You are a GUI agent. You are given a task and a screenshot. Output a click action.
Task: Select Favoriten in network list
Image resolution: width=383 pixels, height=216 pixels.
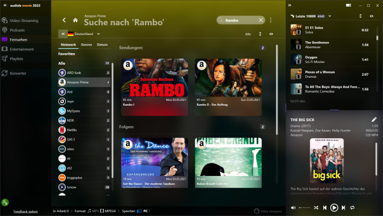point(67,54)
